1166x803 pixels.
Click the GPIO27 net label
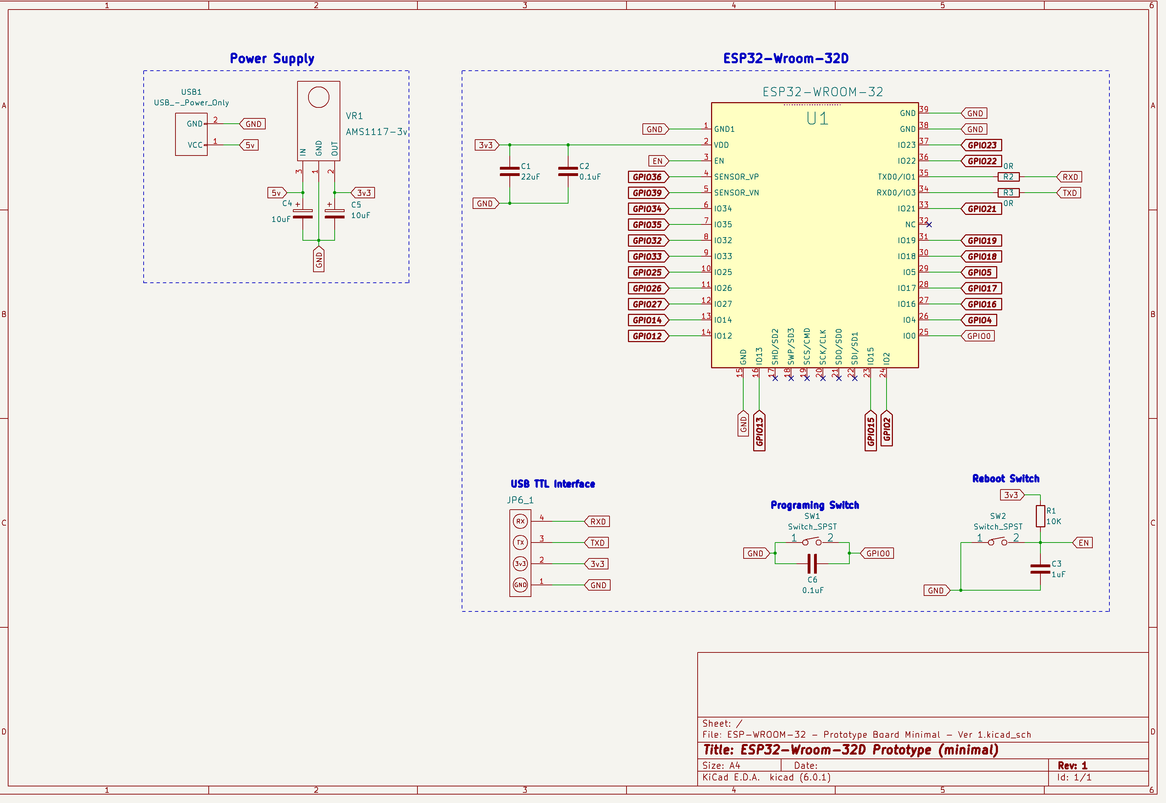648,304
